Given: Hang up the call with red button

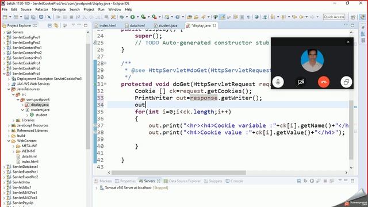Looking at the screenshot, I should (324, 82).
